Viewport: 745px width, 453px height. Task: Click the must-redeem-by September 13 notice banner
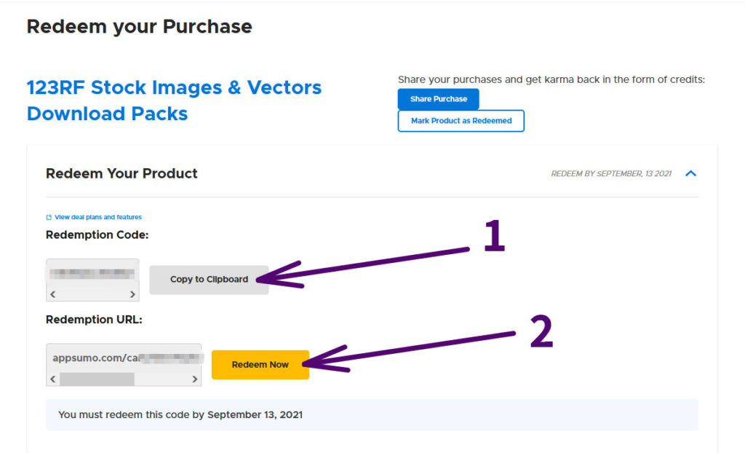371,414
